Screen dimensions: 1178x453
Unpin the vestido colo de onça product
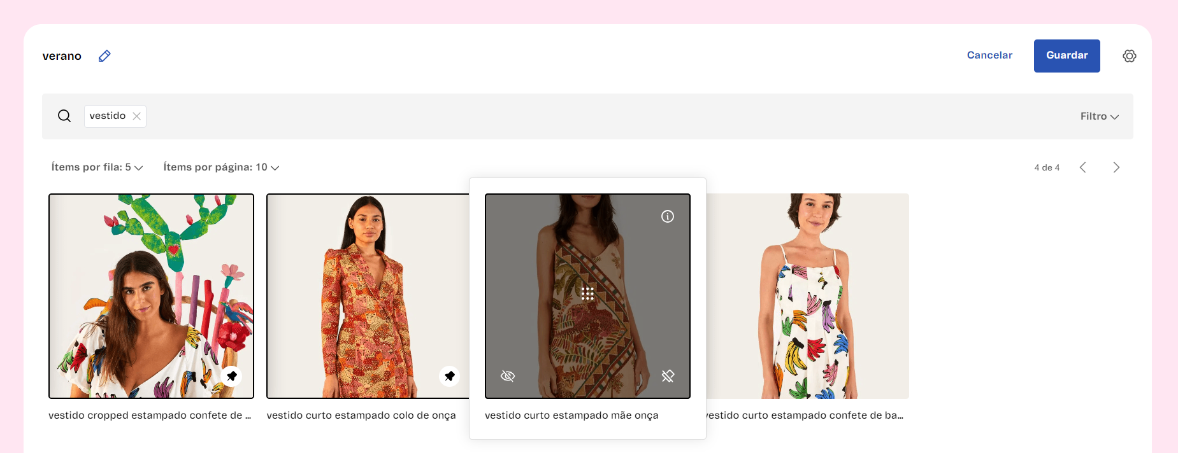click(449, 376)
